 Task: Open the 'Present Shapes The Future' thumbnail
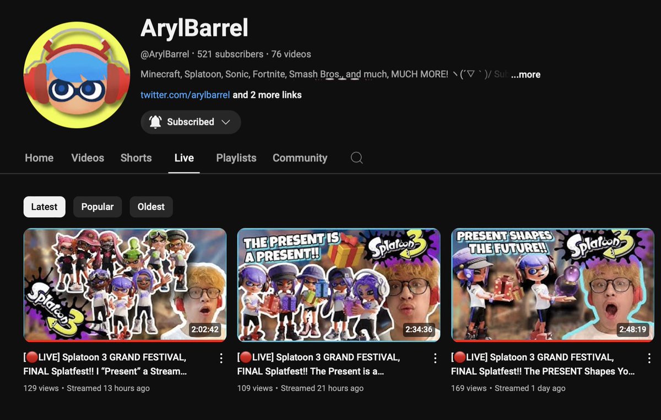[x=552, y=285]
